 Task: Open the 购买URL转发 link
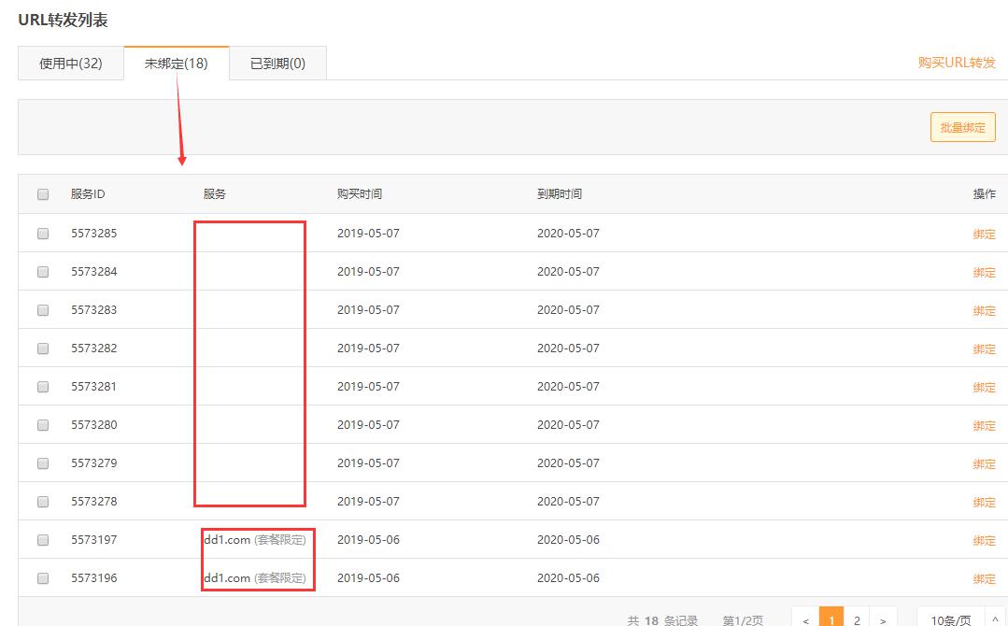957,63
